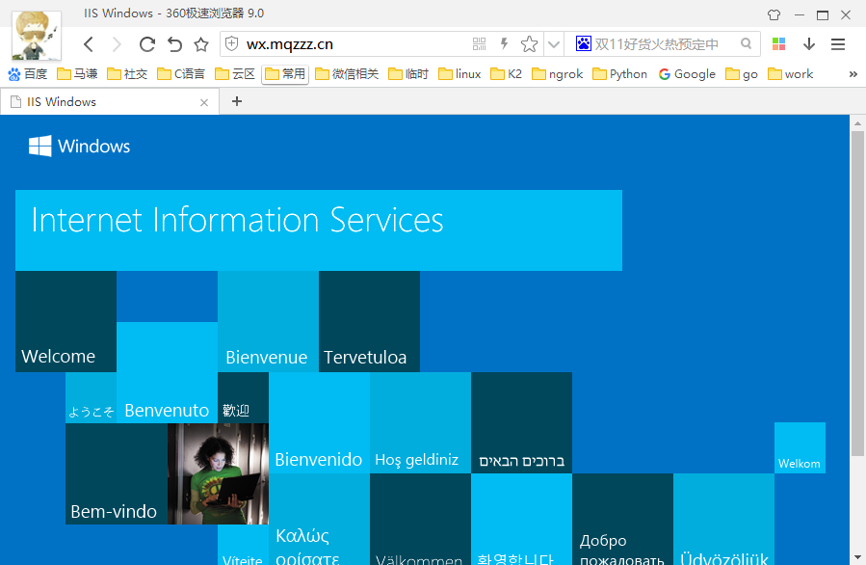Open the go bookmark folder

pyautogui.click(x=741, y=74)
